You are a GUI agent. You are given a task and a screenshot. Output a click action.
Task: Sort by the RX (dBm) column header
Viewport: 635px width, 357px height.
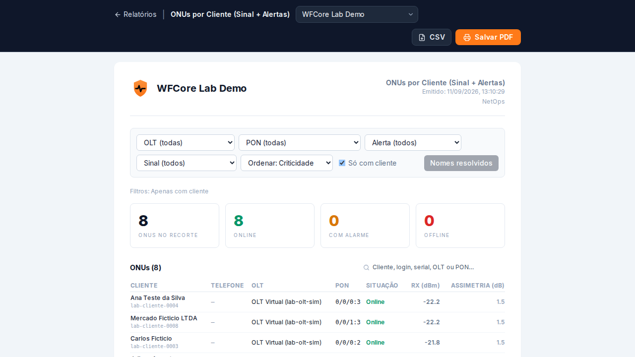tap(426, 286)
